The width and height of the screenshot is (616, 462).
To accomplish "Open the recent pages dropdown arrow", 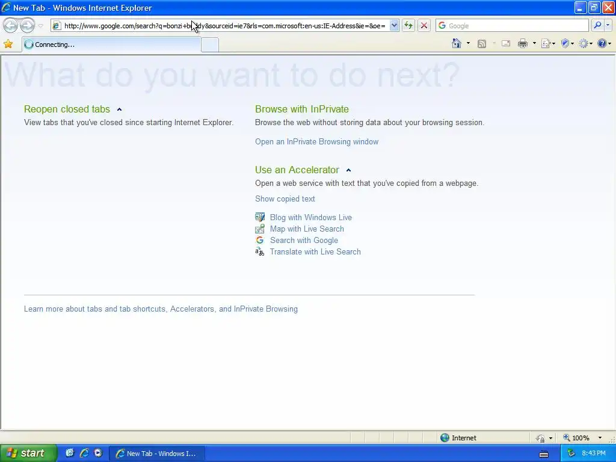I will [40, 26].
